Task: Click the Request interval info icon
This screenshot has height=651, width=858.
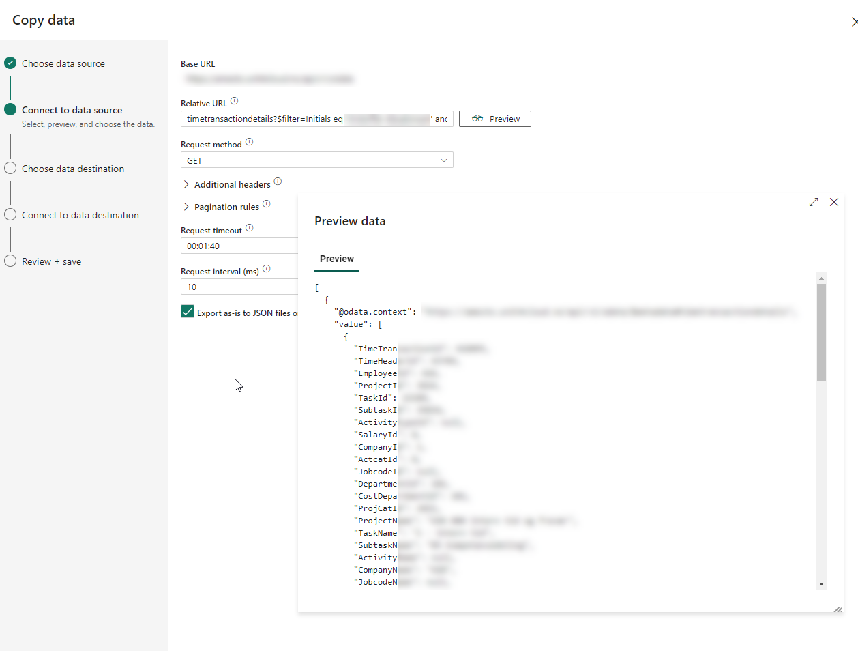Action: coord(267,269)
